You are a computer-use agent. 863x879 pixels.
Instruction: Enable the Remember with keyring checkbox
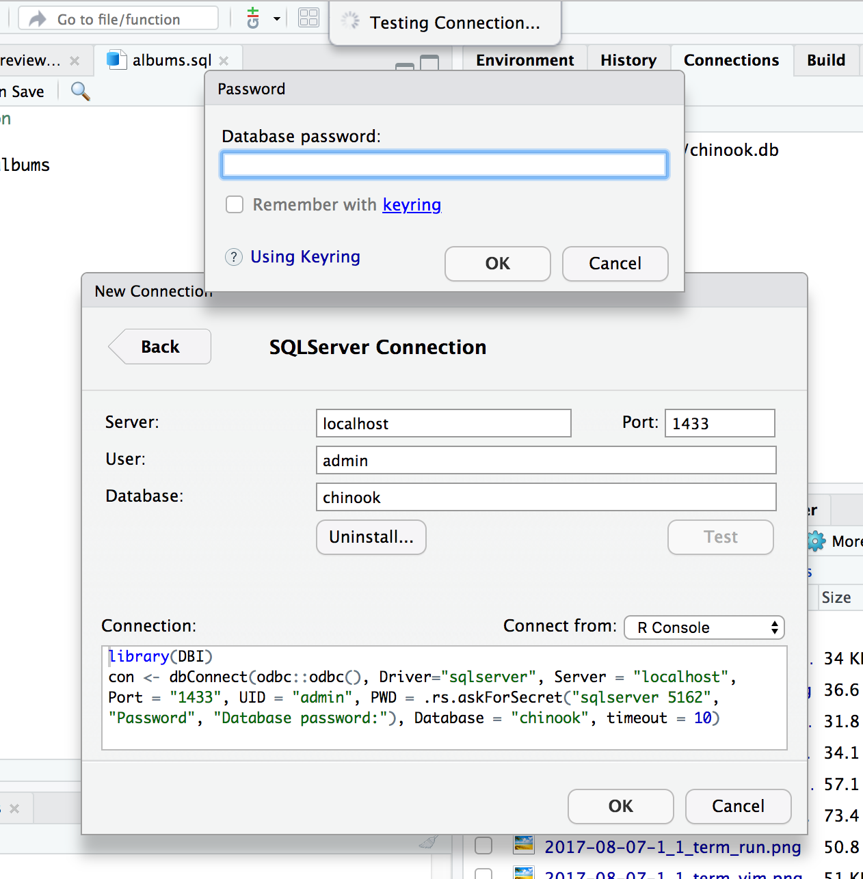coord(235,205)
